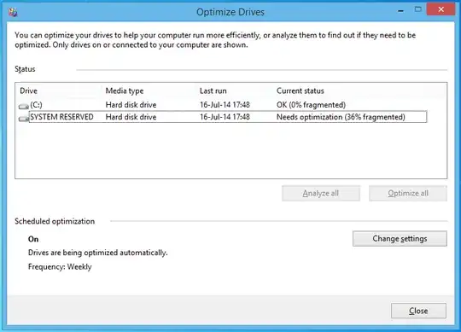Image resolution: width=461 pixels, height=332 pixels.
Task: Sort by the Last run column header
Action: [213, 90]
